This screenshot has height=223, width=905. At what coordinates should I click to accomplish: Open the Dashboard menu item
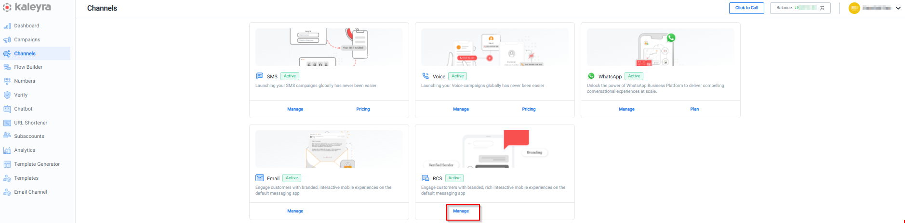[27, 26]
